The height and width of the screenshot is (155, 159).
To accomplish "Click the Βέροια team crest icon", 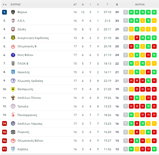I will pos(13,12).
